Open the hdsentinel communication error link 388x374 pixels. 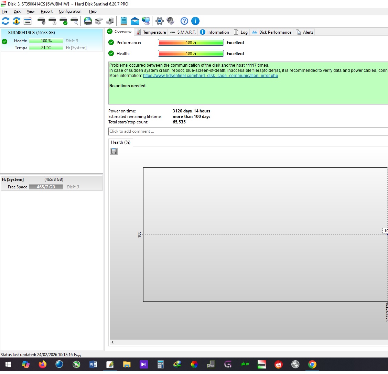[x=210, y=76]
